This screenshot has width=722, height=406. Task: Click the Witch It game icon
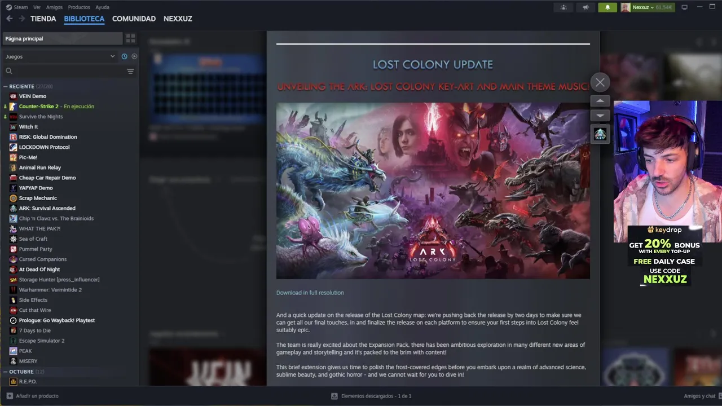(13, 127)
